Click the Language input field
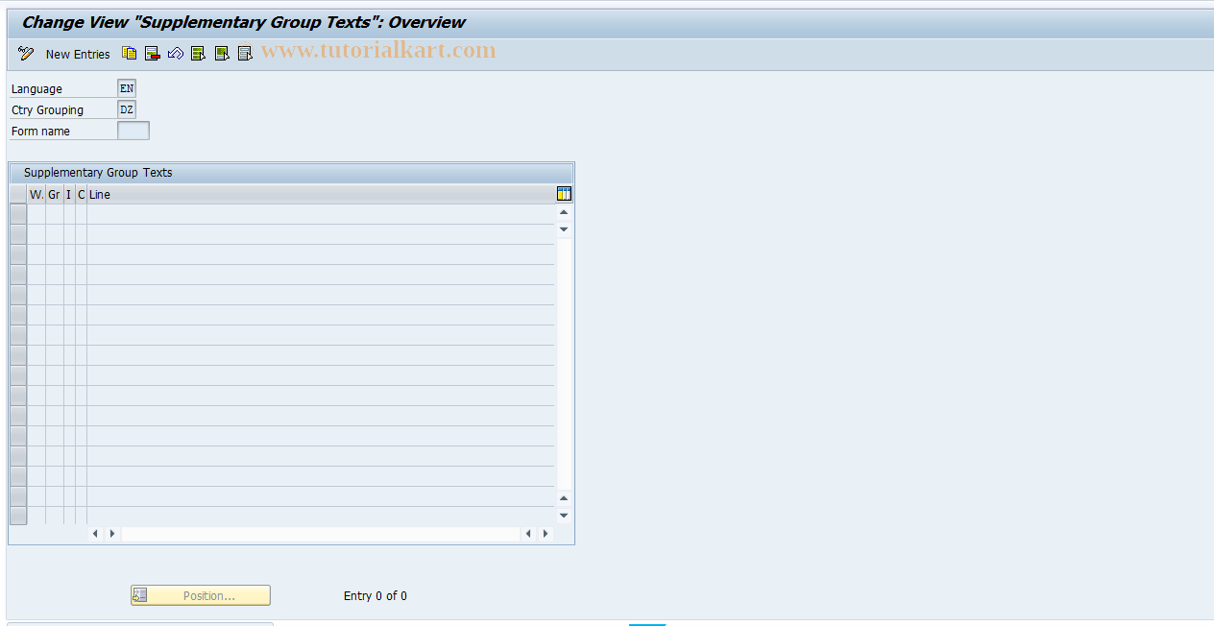Viewport: 1214px width, 626px height. [127, 88]
